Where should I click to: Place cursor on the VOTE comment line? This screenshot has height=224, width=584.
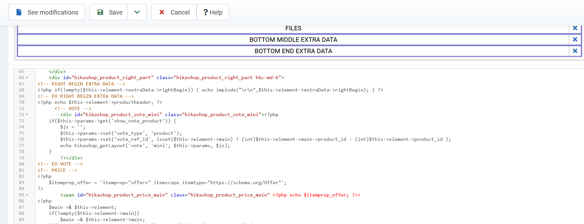(x=74, y=109)
